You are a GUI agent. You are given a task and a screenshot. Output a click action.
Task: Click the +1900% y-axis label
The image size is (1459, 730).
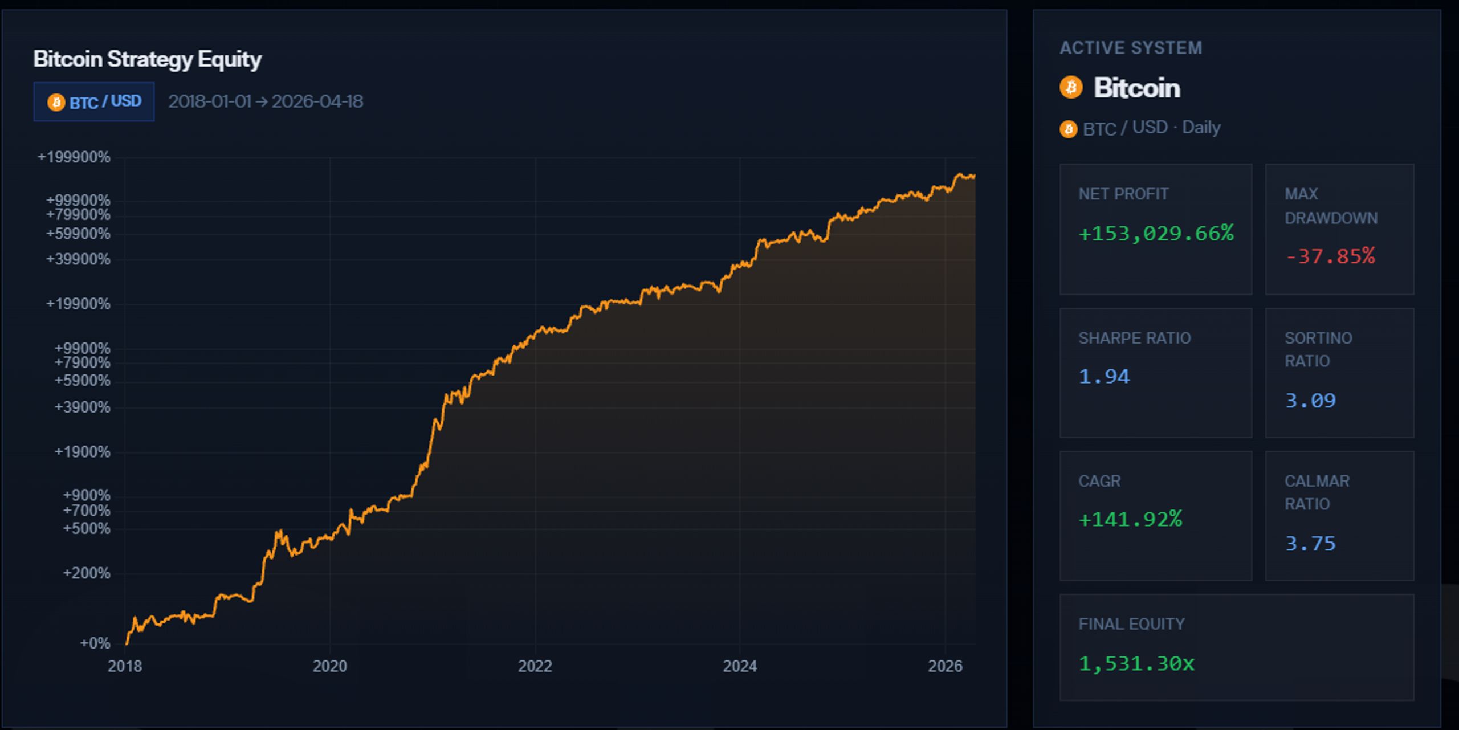coord(83,452)
